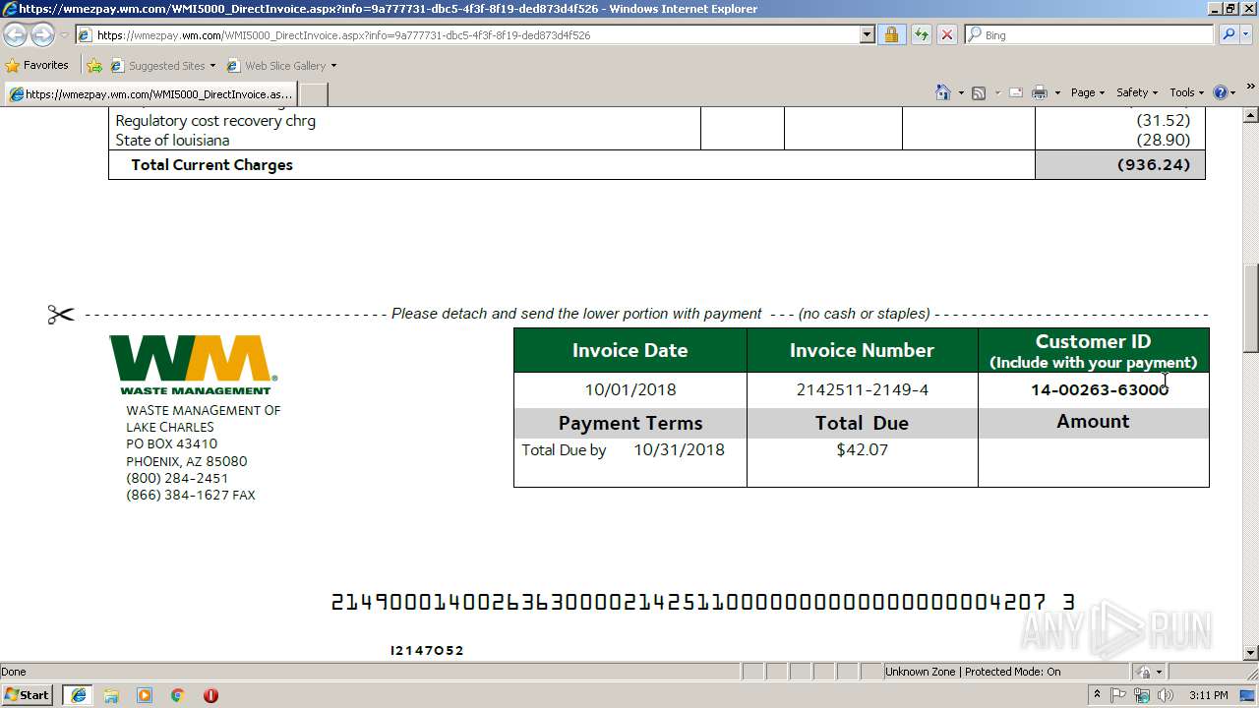Open the Safety menu

[x=1136, y=92]
